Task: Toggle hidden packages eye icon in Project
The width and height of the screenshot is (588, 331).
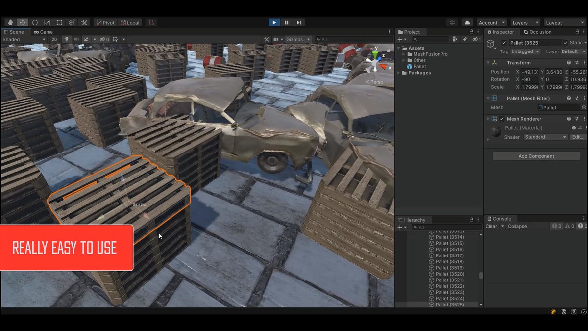Action: pyautogui.click(x=476, y=39)
